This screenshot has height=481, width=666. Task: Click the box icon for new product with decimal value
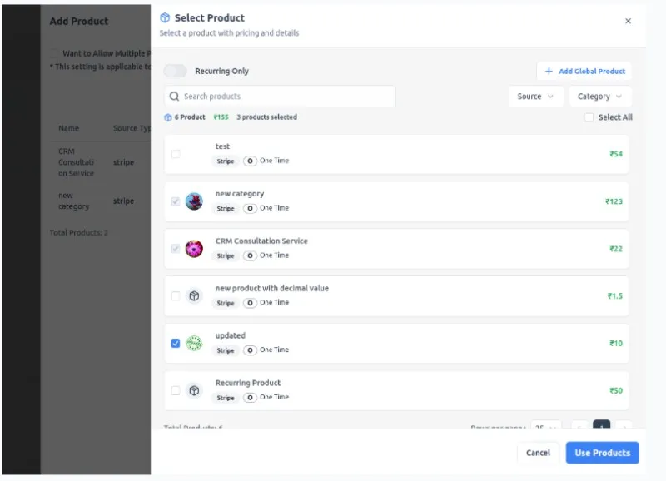pyautogui.click(x=194, y=296)
